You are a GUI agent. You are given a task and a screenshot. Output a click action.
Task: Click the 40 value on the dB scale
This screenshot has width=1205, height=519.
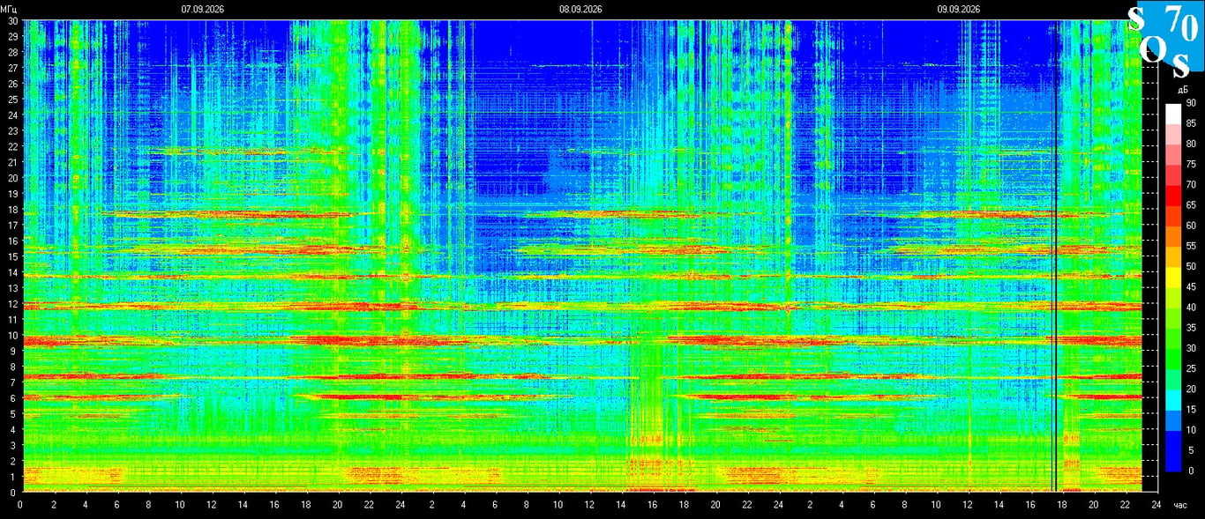tap(1191, 308)
